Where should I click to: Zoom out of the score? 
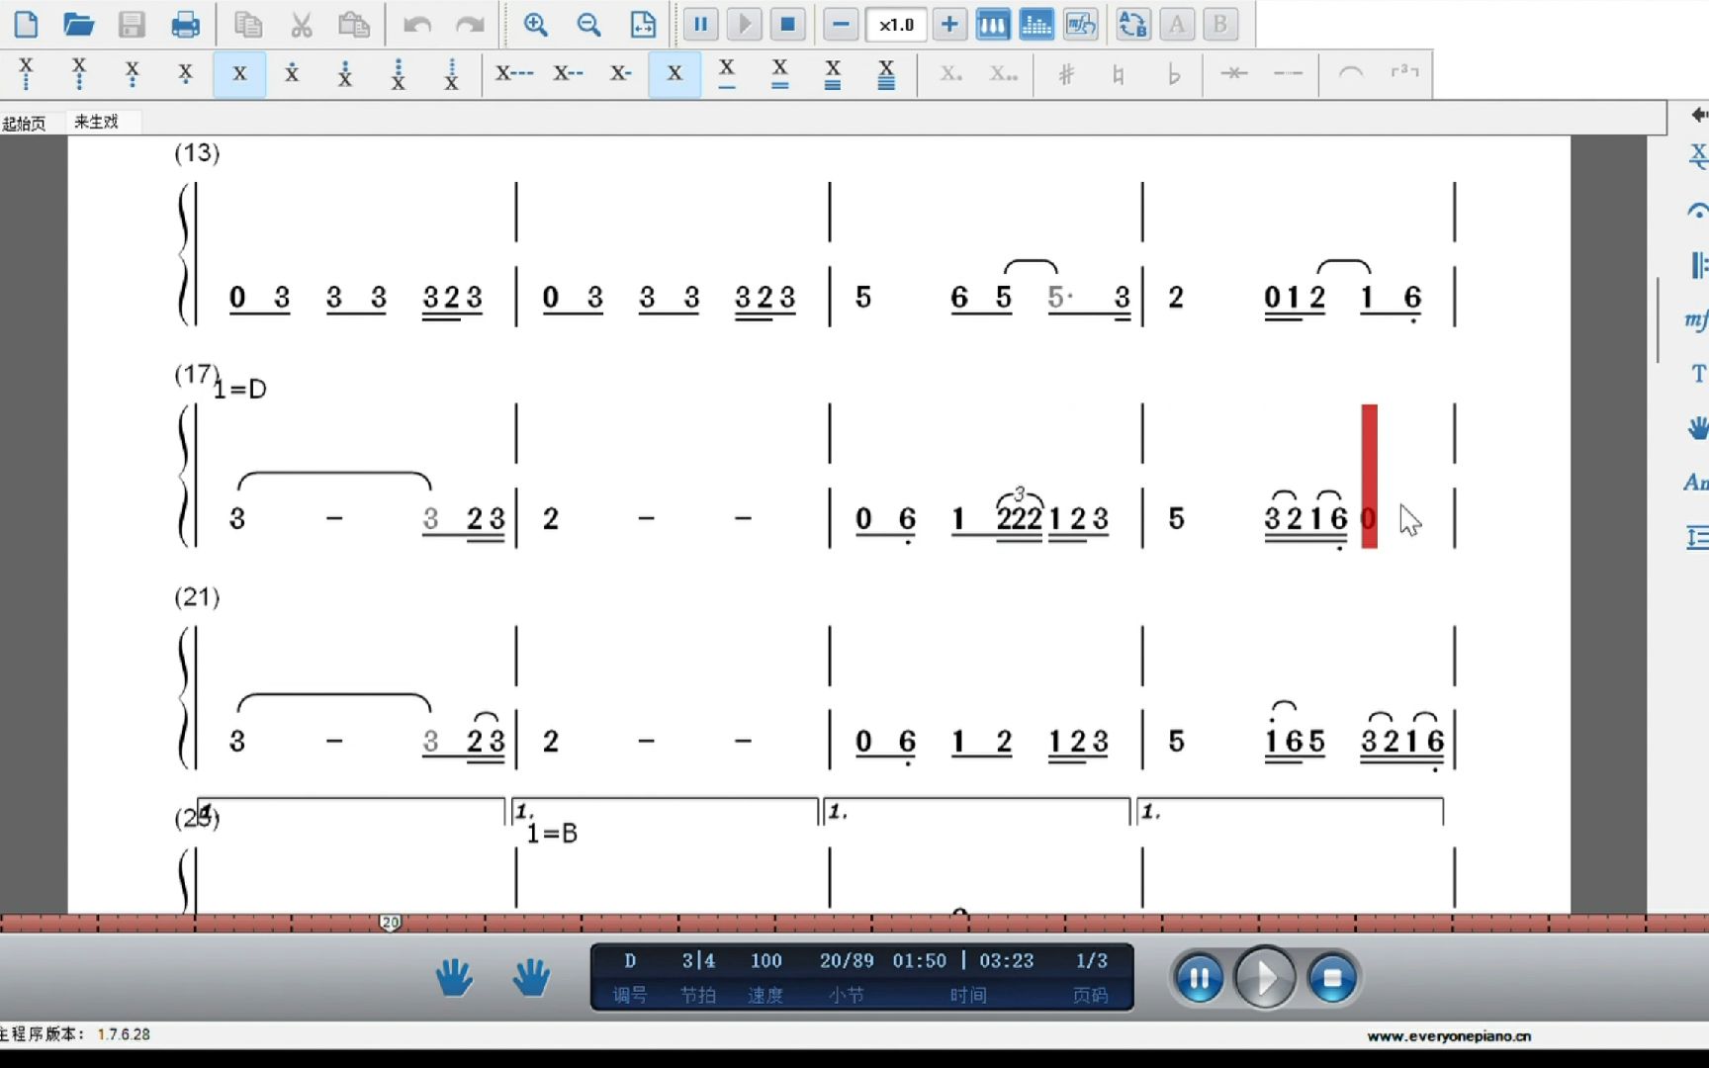point(588,25)
